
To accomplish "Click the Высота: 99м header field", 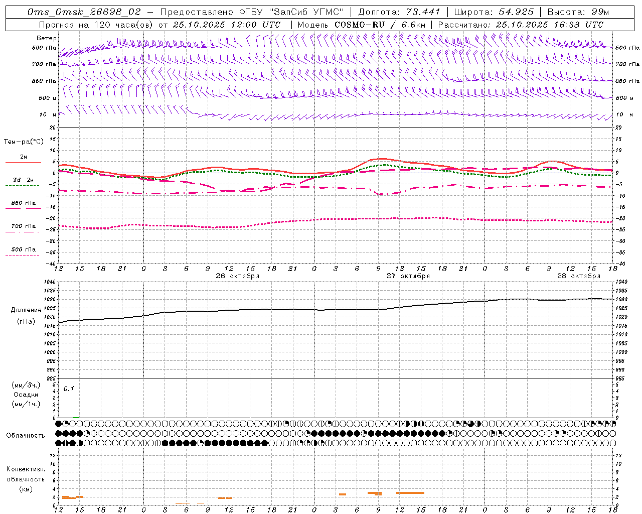I will (578, 12).
